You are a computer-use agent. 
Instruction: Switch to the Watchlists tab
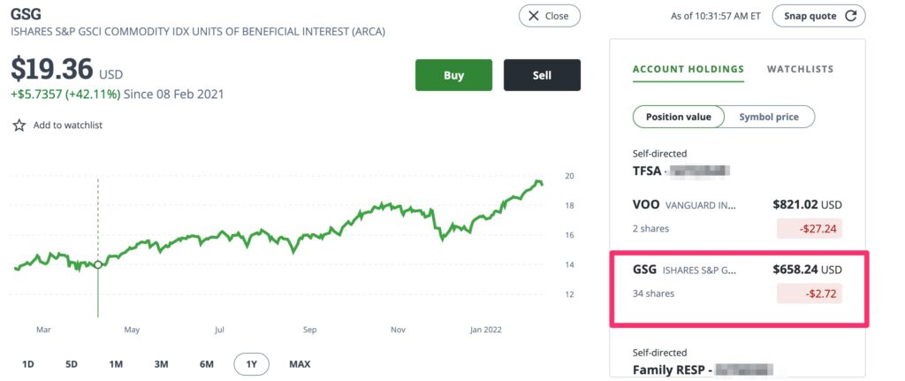click(800, 69)
